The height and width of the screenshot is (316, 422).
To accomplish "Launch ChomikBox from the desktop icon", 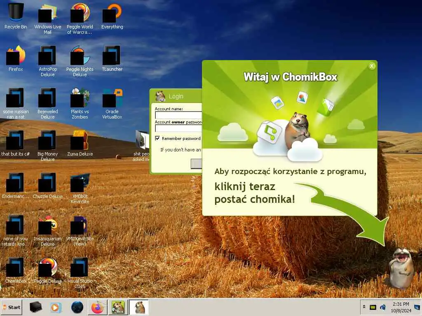I will coord(16,270).
